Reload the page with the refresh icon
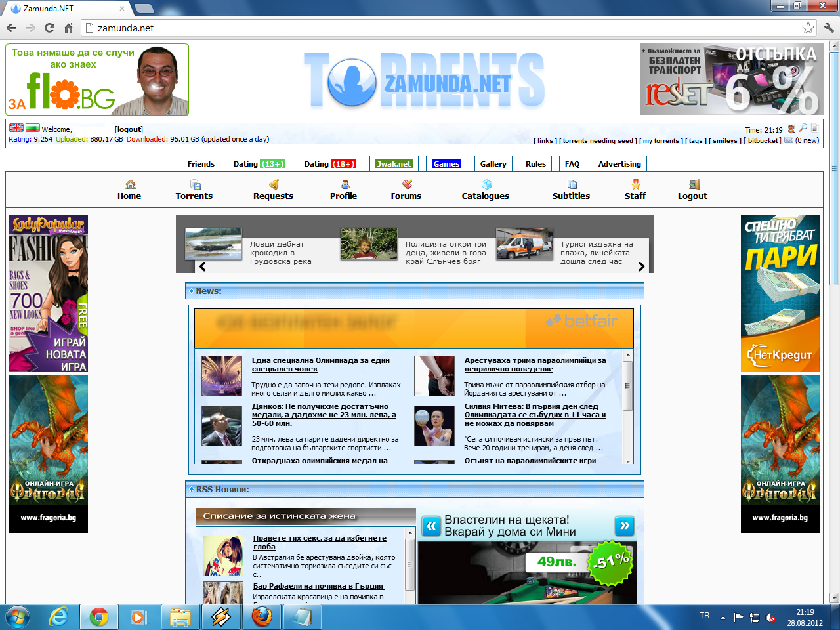840x630 pixels. point(49,28)
